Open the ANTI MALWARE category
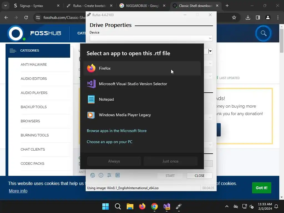 click(x=34, y=64)
